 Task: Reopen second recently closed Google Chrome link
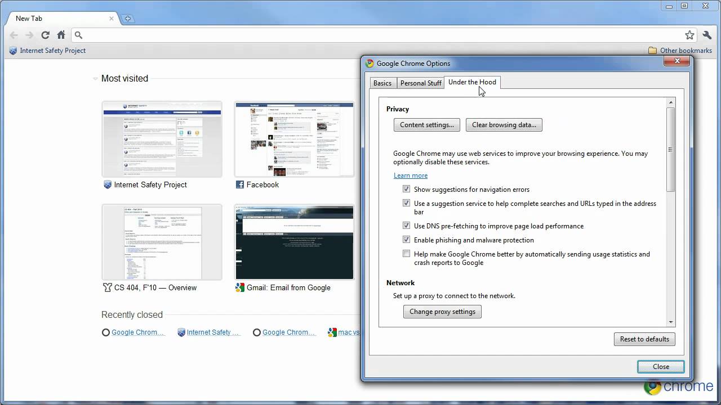click(289, 332)
